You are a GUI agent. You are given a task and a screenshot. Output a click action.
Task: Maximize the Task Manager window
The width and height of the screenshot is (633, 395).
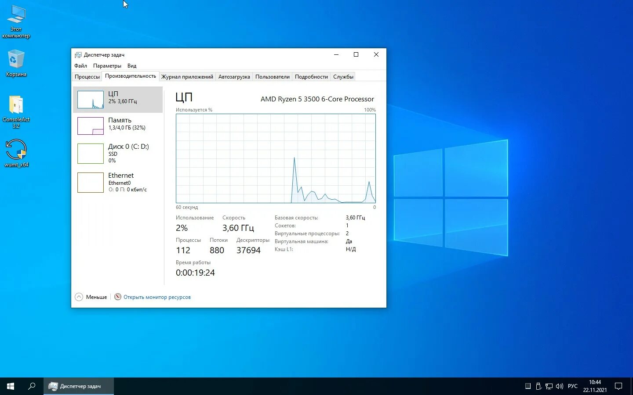tap(356, 55)
